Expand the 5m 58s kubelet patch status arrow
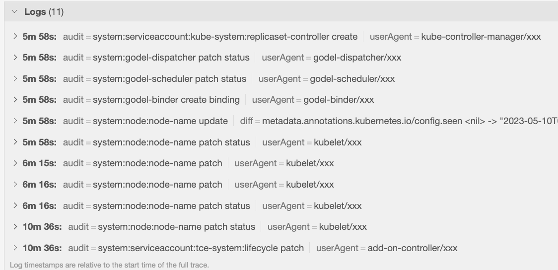Screen dimensions: 558x270 (15, 142)
